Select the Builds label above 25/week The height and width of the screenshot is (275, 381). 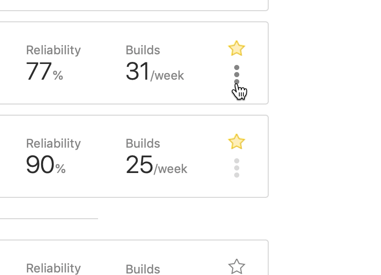[143, 144]
